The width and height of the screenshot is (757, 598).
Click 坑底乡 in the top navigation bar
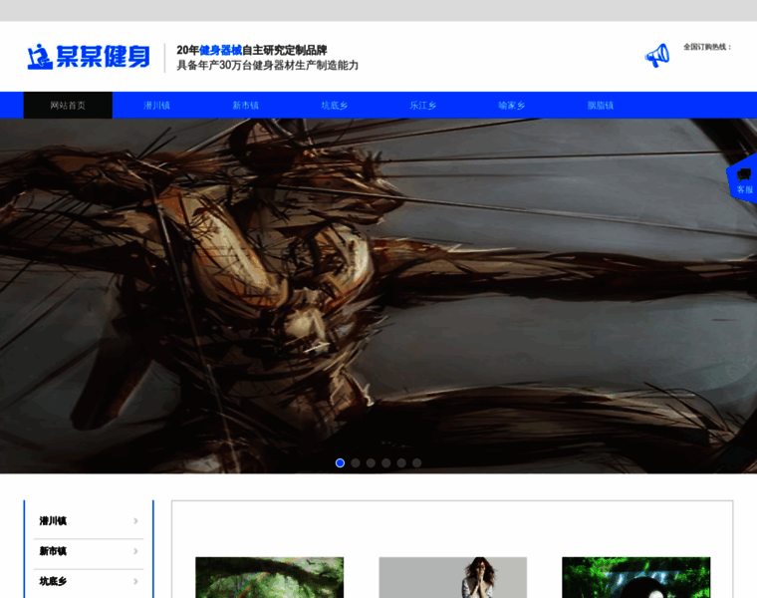[334, 106]
